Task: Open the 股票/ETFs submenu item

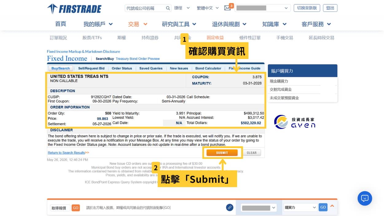Action: coord(92,38)
